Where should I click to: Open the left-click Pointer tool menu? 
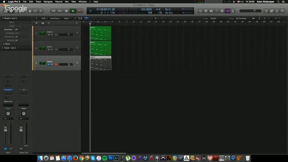(156, 18)
